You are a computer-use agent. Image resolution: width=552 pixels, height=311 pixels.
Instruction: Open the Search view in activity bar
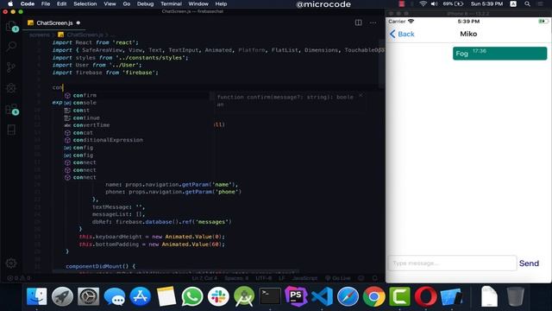[x=11, y=46]
